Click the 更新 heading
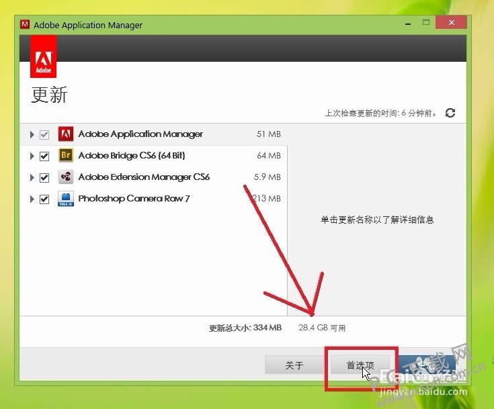The image size is (494, 409). (x=49, y=95)
